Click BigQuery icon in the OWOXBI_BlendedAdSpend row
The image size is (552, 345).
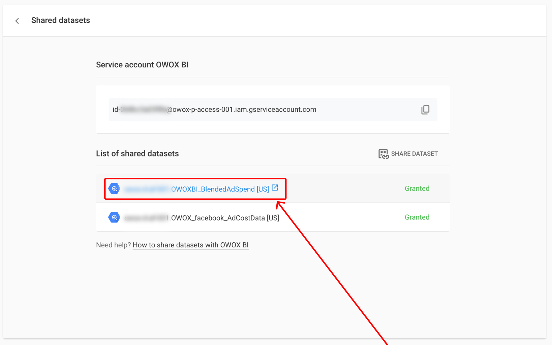coord(114,188)
